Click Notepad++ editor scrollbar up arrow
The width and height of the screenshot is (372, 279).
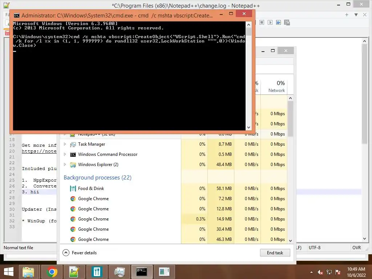coord(364,41)
